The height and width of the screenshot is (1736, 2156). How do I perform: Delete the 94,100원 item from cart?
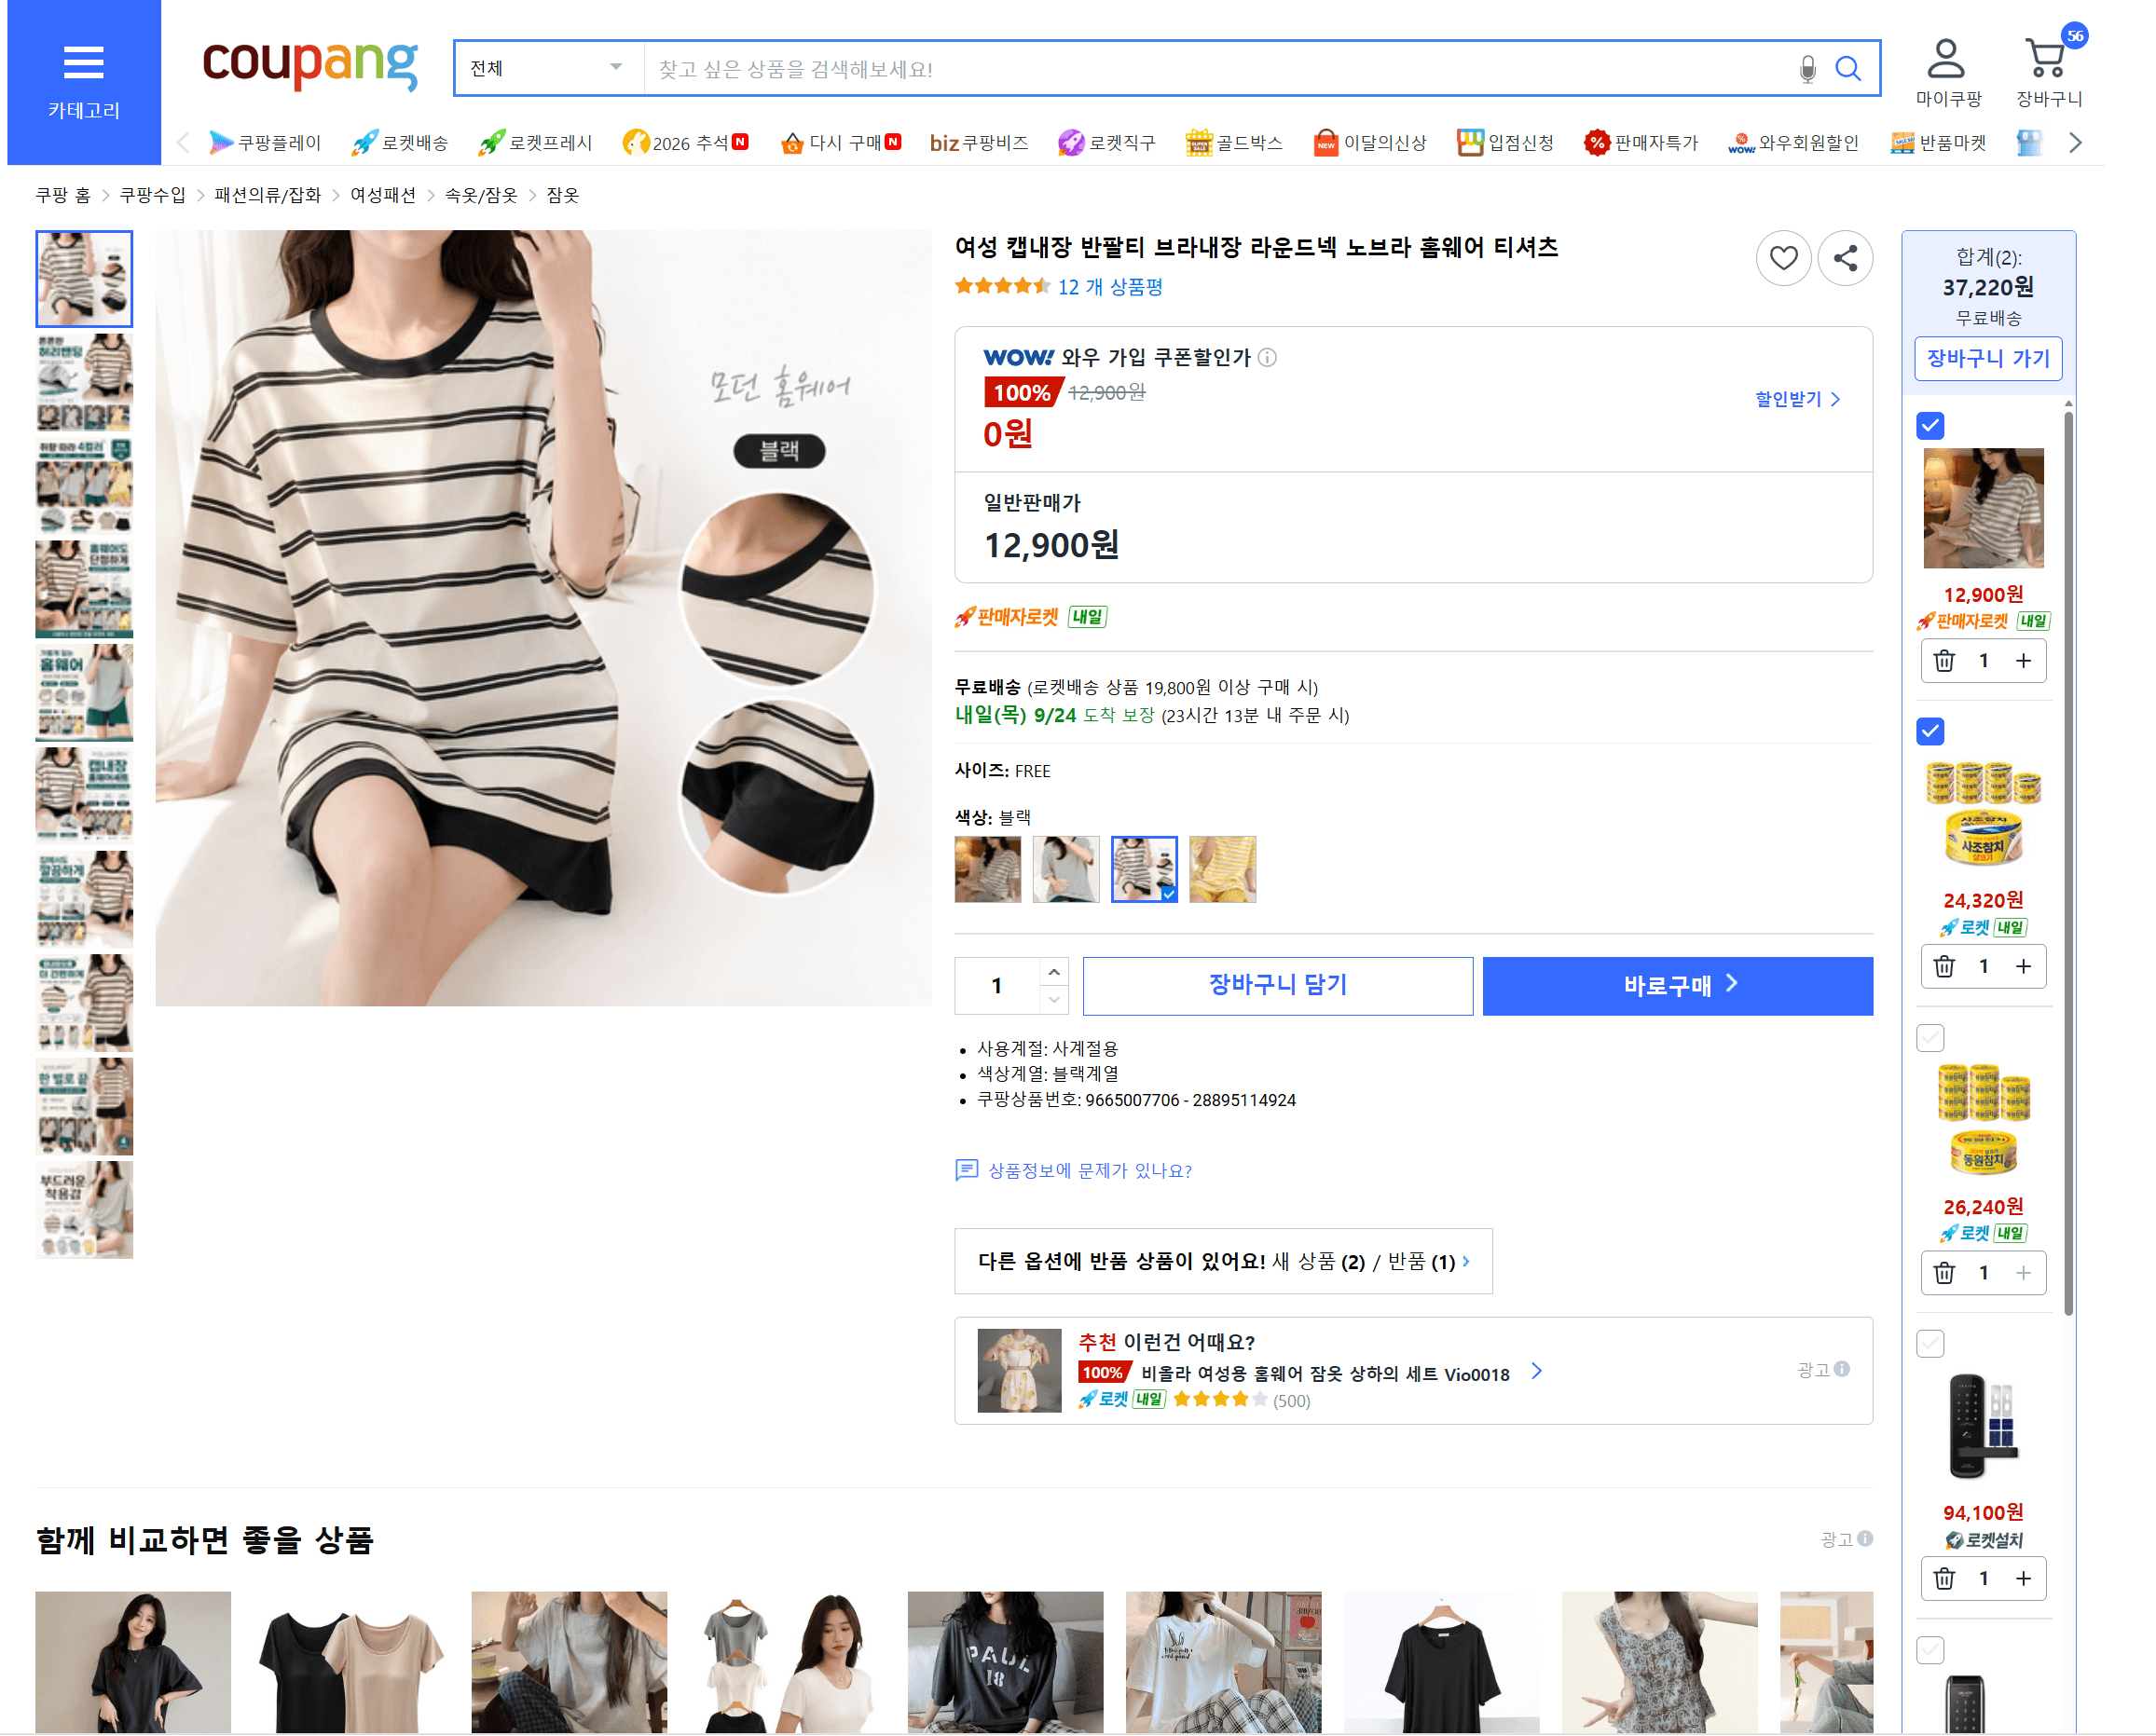point(1943,1579)
